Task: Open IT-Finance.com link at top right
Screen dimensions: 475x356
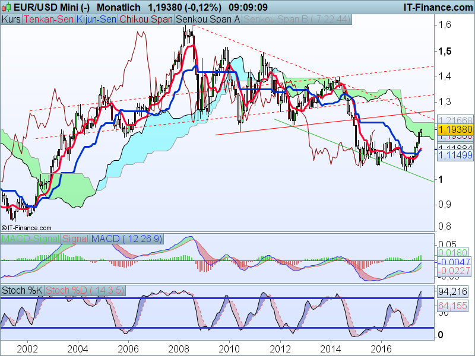Action: 438,7
